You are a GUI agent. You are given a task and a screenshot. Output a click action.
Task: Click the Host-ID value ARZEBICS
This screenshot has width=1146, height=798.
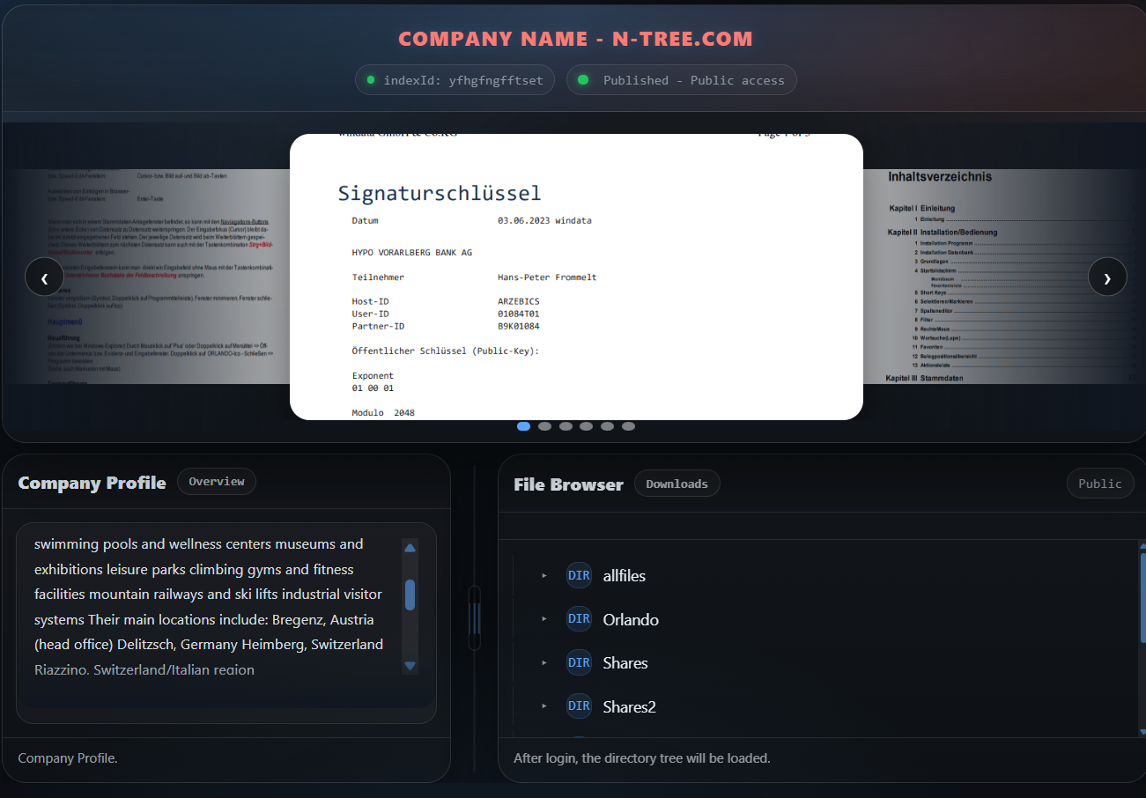pyautogui.click(x=519, y=301)
